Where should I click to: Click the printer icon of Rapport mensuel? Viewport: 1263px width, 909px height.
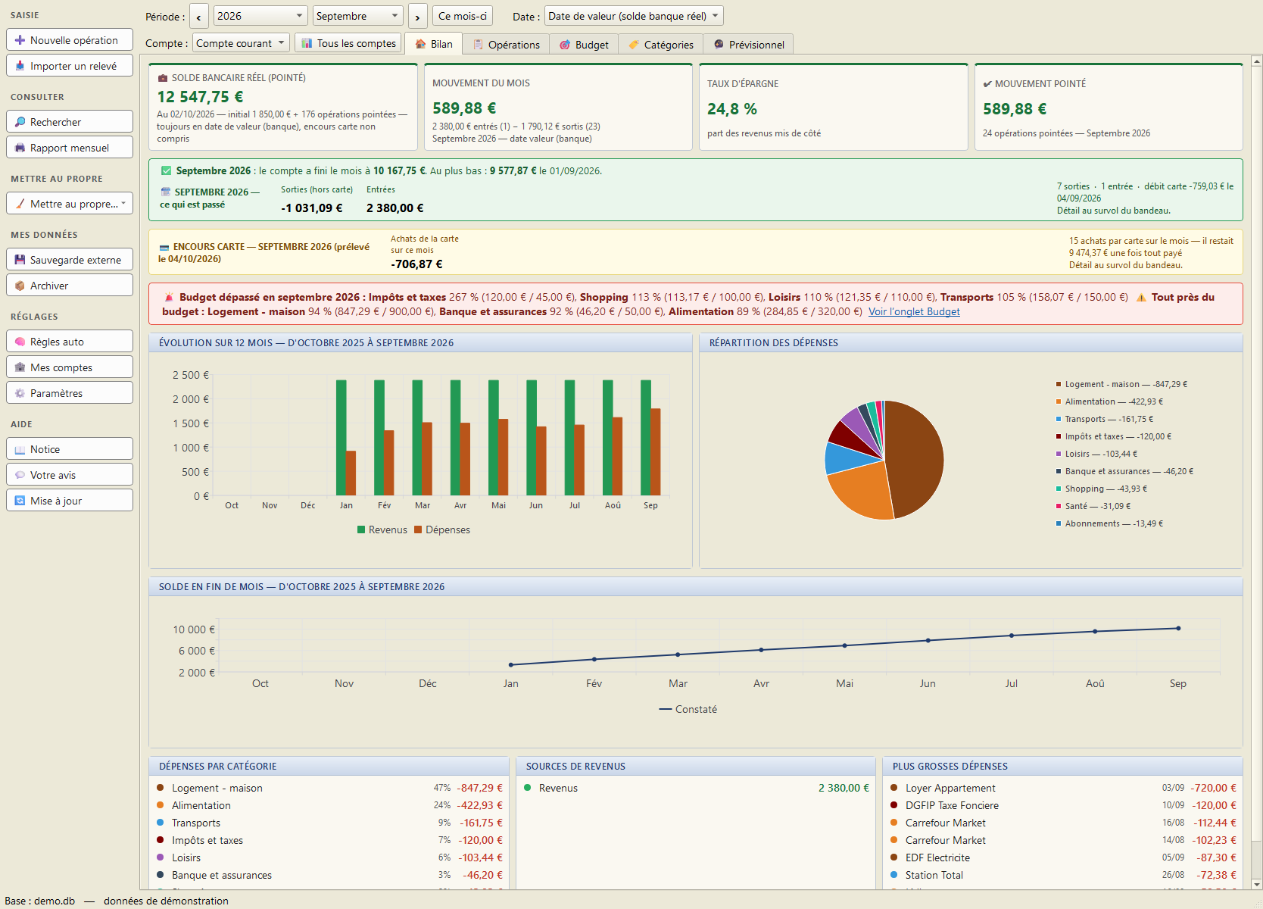click(20, 148)
